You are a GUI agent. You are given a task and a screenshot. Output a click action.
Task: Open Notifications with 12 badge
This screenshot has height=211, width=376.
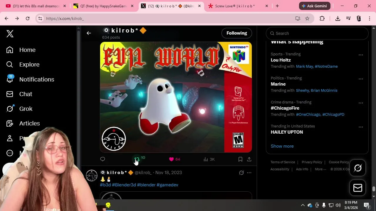[30, 79]
